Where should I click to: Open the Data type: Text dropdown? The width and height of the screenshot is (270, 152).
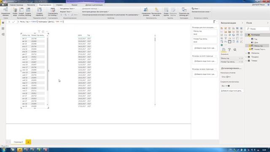pos(67,8)
